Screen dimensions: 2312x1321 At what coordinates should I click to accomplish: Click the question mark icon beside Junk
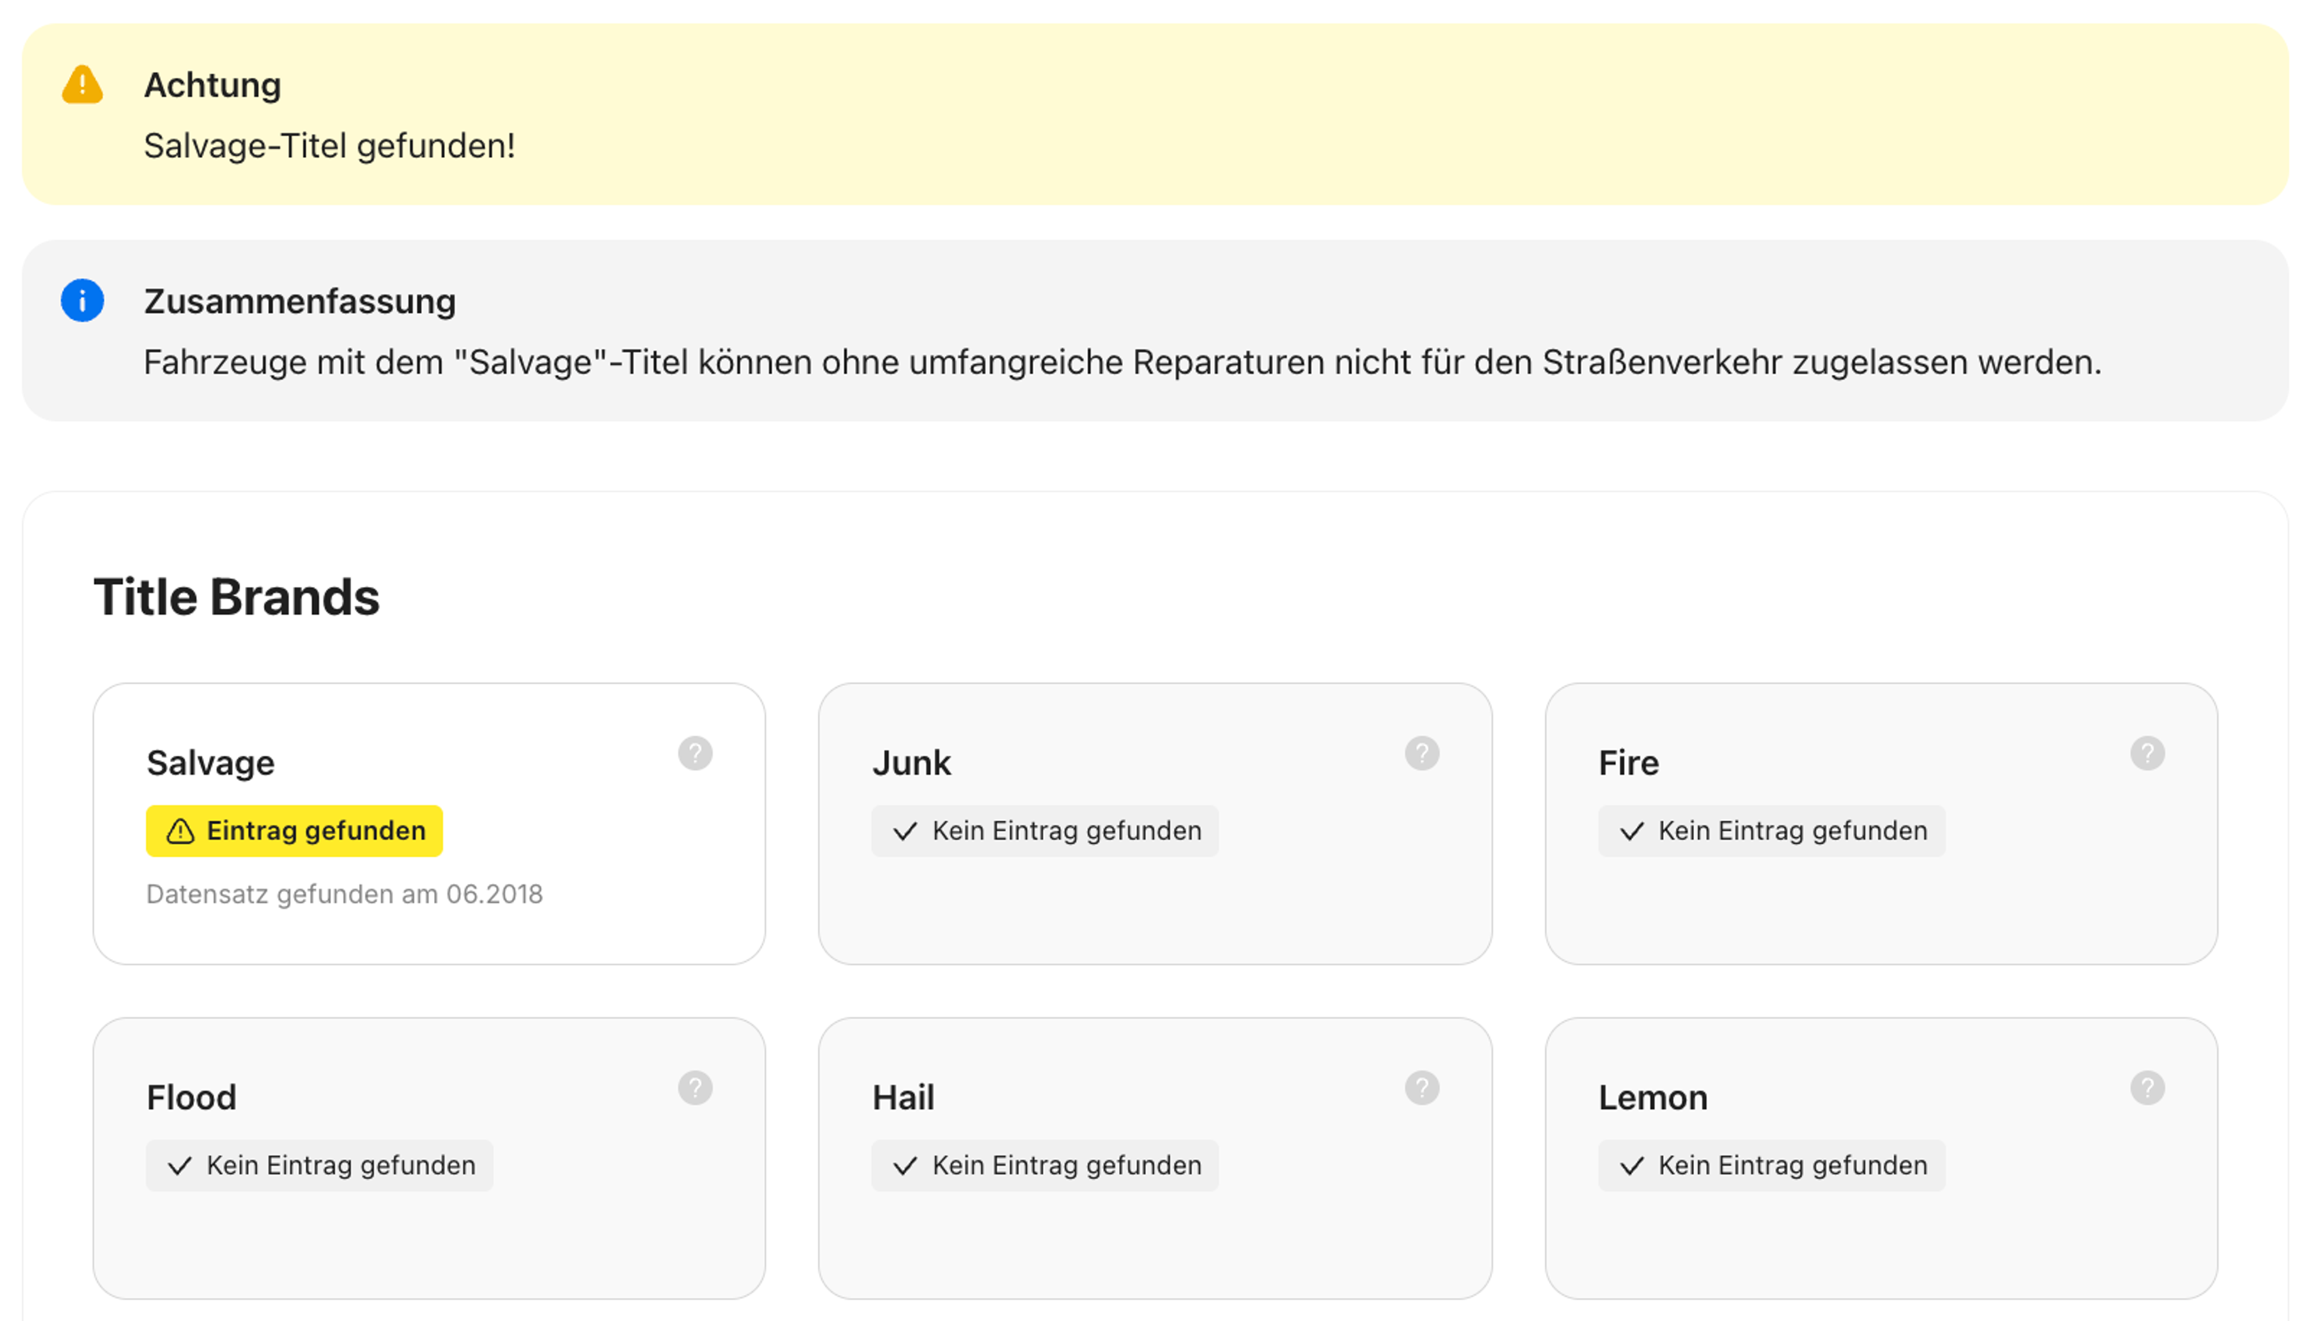coord(1422,753)
